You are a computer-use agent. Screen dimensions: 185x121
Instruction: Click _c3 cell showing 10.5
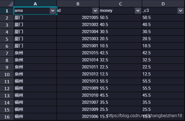[163, 46]
